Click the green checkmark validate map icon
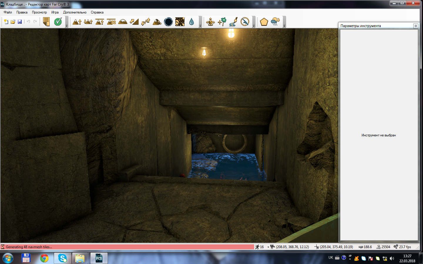The width and height of the screenshot is (423, 264). (x=58, y=22)
